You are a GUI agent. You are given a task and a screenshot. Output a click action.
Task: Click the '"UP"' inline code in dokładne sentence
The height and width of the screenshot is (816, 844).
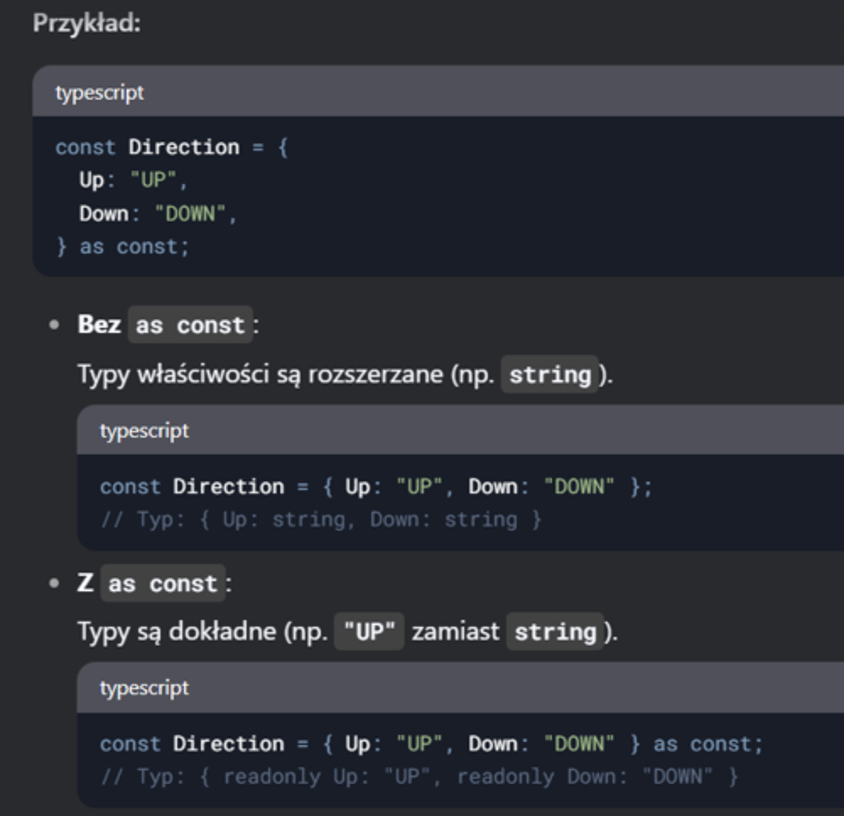click(x=370, y=632)
